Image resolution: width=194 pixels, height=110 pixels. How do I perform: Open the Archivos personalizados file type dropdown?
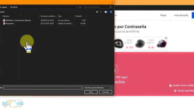point(98,88)
